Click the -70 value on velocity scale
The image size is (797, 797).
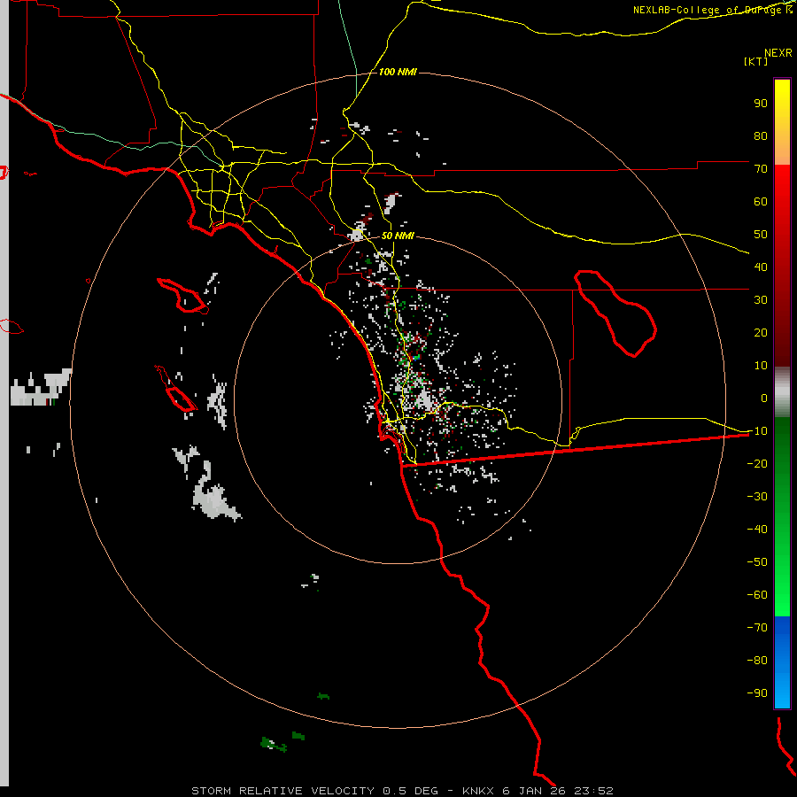click(x=757, y=627)
